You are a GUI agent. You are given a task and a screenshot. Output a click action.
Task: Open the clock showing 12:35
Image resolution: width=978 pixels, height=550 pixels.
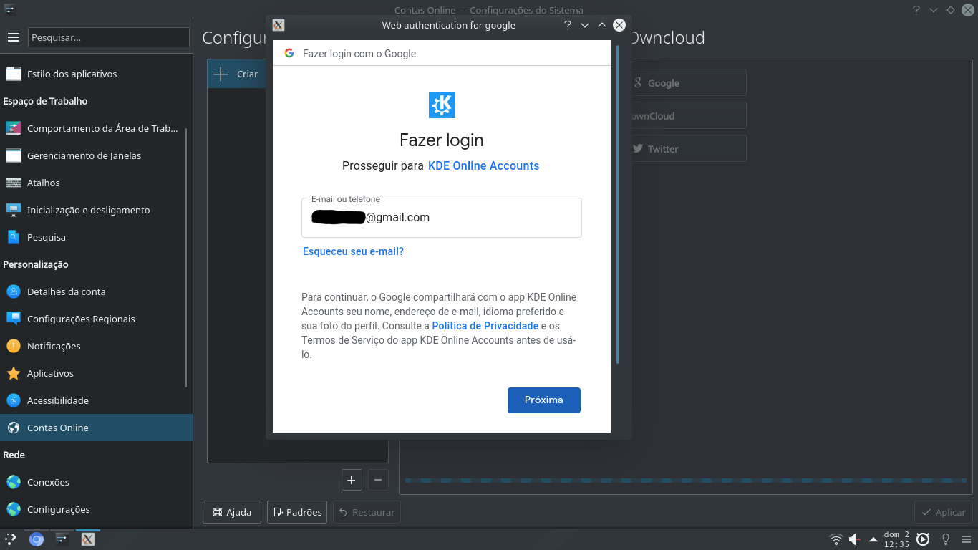(x=896, y=539)
